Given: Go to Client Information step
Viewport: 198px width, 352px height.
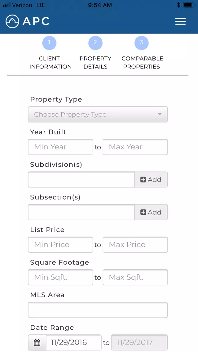Looking at the screenshot, I should (51, 62).
